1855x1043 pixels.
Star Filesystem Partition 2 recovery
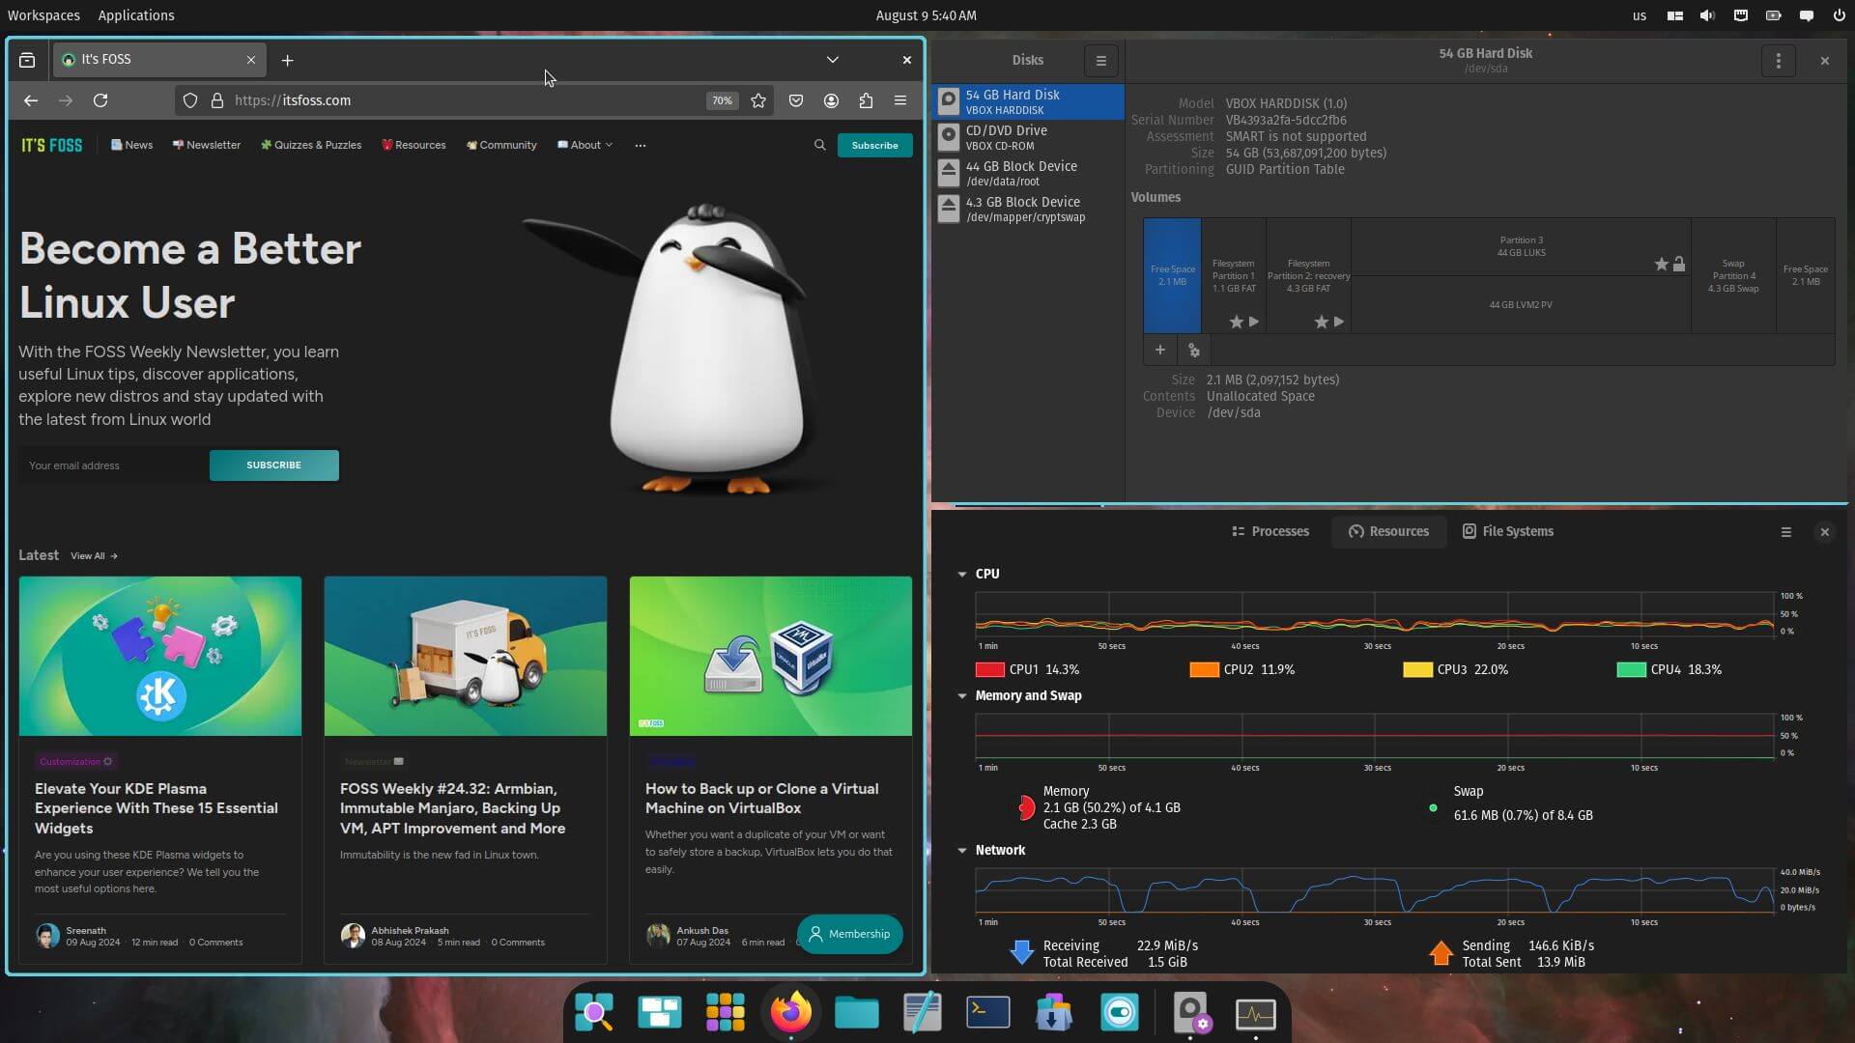[1321, 322]
